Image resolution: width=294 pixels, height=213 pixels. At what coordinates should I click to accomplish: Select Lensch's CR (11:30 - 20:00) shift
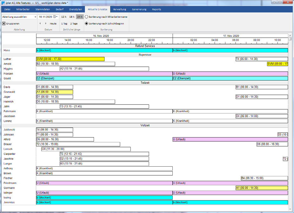tap(86, 149)
